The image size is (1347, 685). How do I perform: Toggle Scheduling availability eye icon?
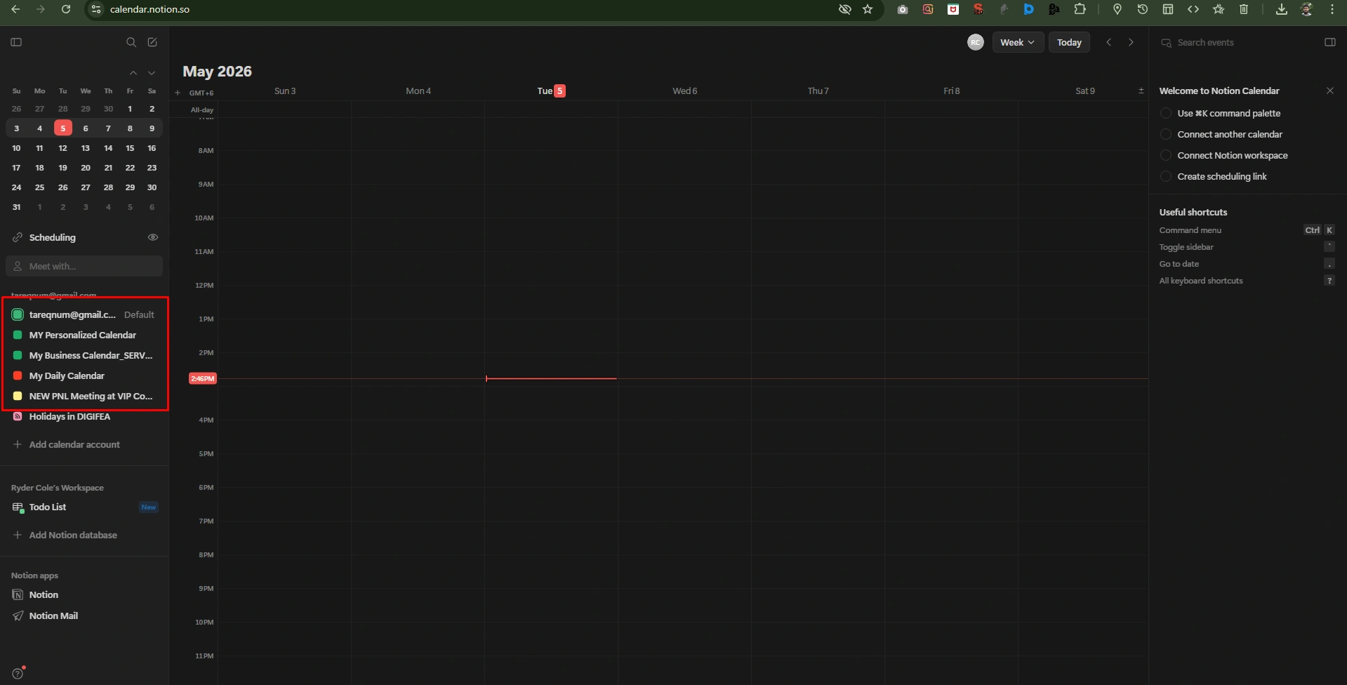click(x=152, y=237)
